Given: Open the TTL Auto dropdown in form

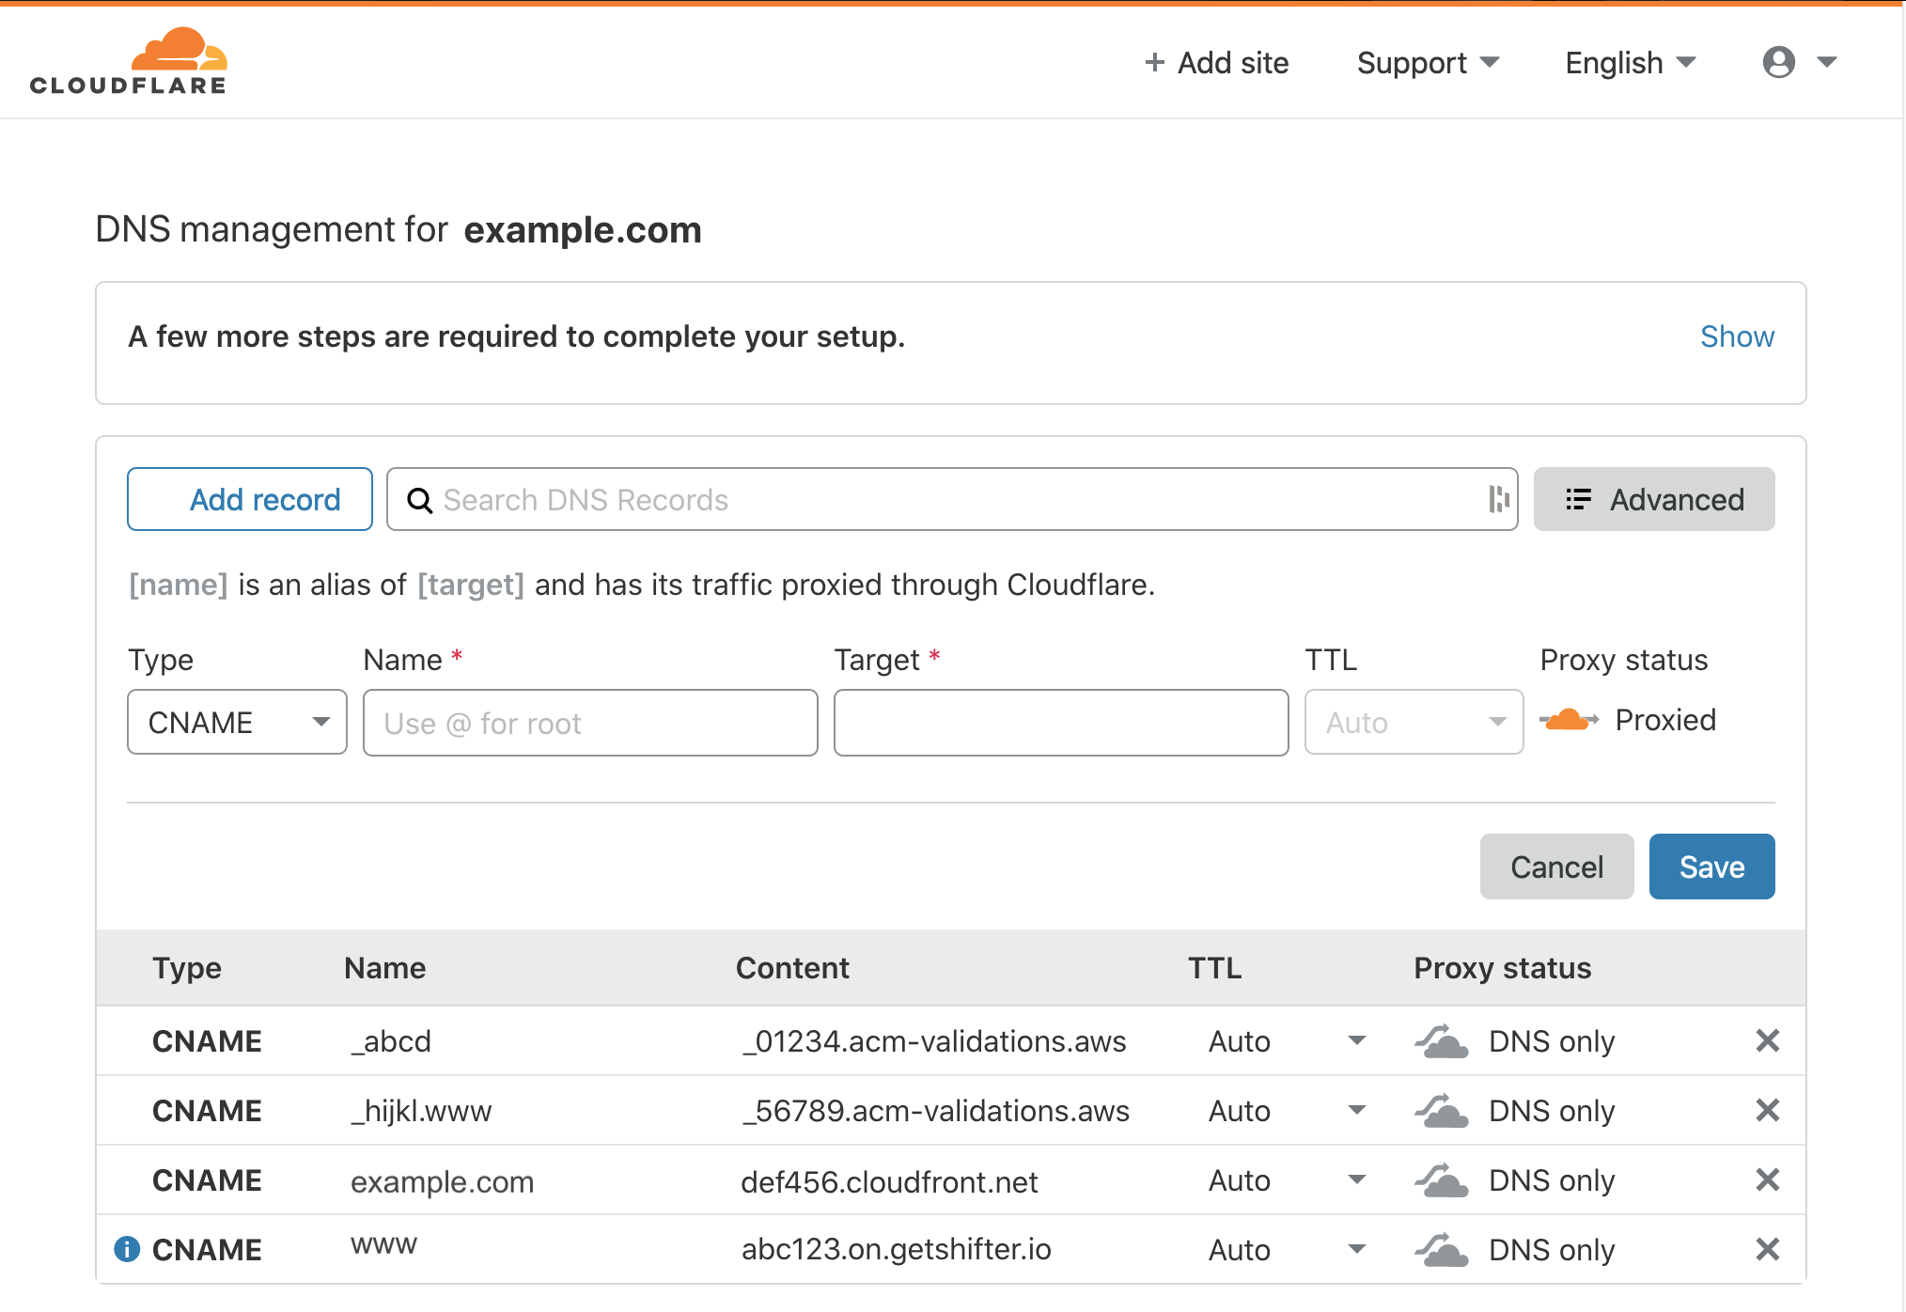Looking at the screenshot, I should tap(1414, 722).
